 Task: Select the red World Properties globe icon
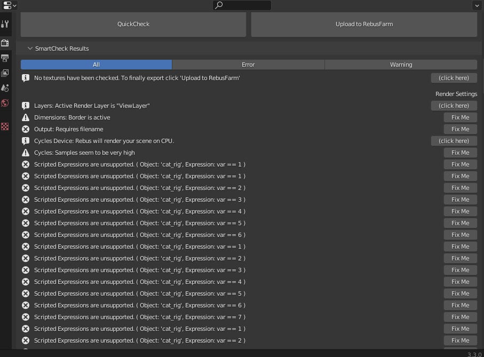pos(5,103)
